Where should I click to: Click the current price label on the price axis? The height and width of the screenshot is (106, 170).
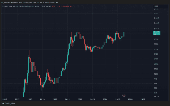point(156,33)
